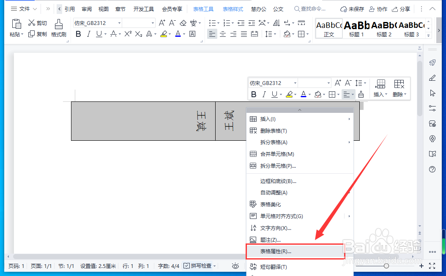Choose 短句翻译(T) in context menu
The image size is (446, 276).
[300, 267]
